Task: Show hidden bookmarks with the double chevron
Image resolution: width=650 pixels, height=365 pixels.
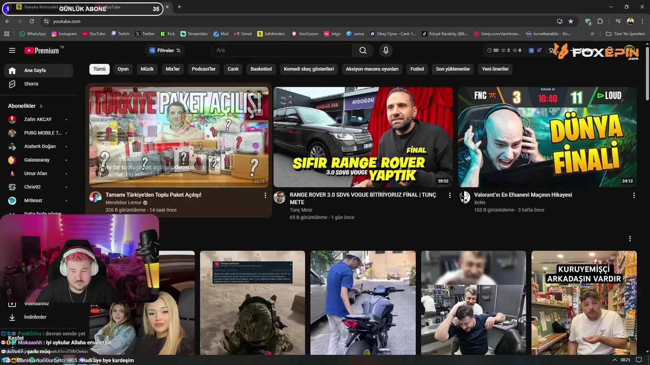Action: coord(592,34)
